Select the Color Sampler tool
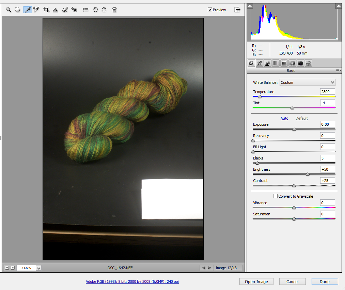 point(36,10)
